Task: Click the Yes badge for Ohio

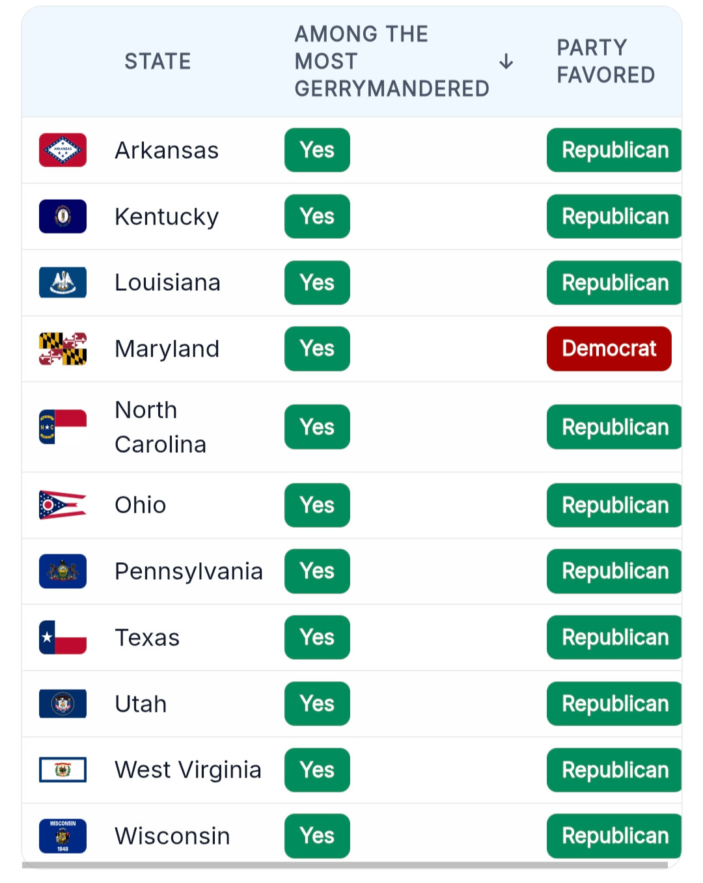Action: pos(317,505)
